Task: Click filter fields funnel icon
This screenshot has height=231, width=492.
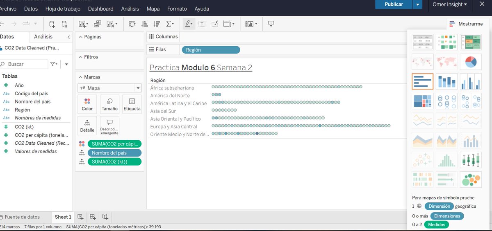Action: pos(53,64)
